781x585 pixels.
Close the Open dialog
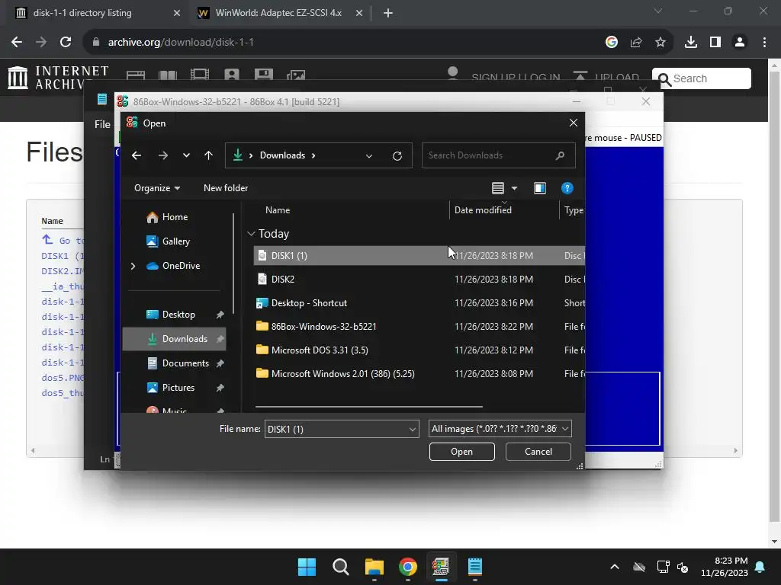coord(574,123)
